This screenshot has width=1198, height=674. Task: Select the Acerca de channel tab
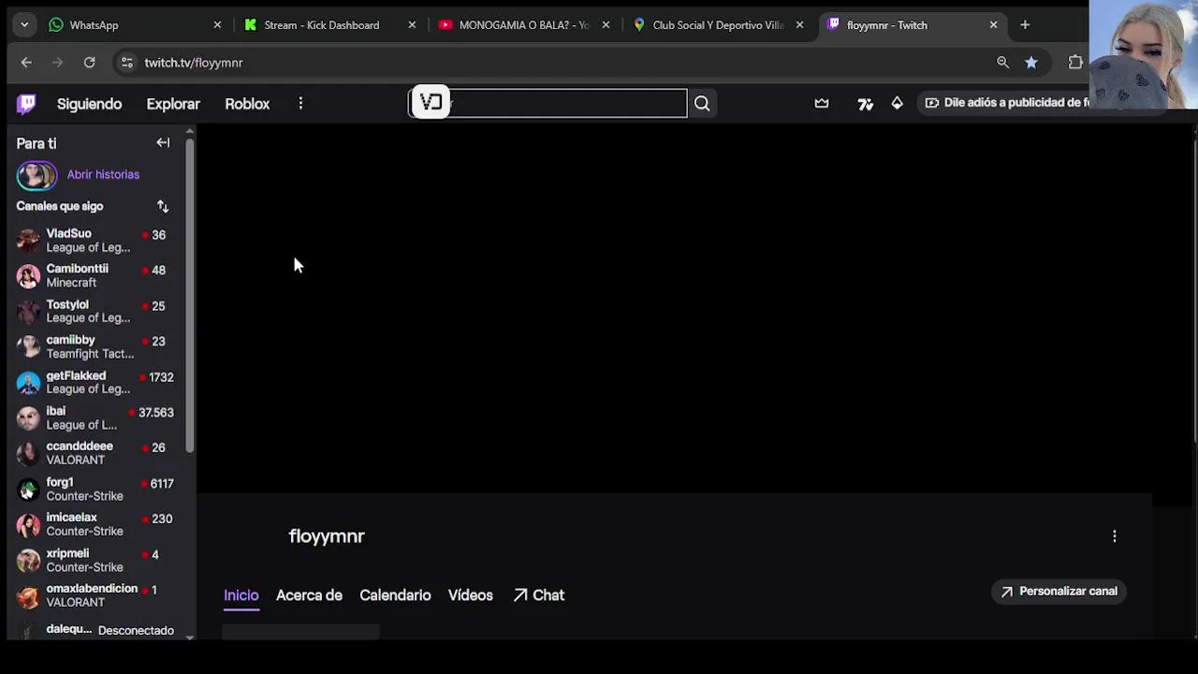click(x=309, y=595)
